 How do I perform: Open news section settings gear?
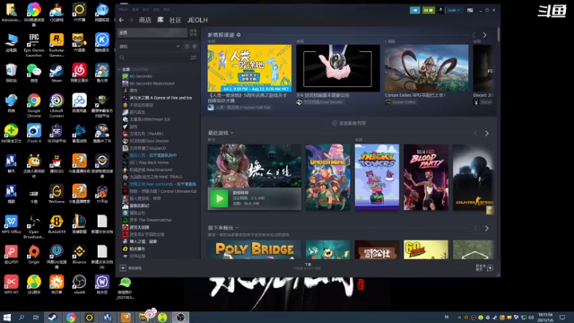coord(239,35)
